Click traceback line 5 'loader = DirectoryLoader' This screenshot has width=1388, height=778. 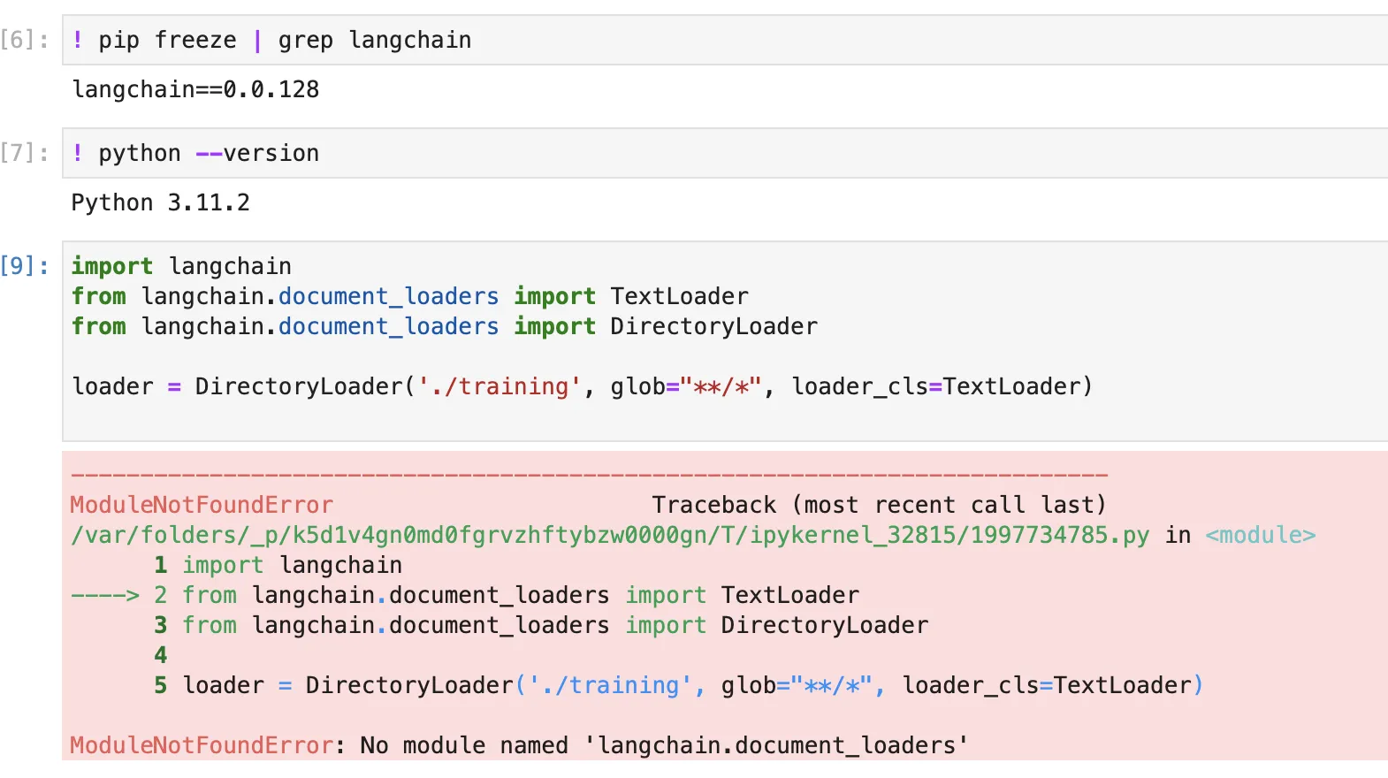pos(678,685)
